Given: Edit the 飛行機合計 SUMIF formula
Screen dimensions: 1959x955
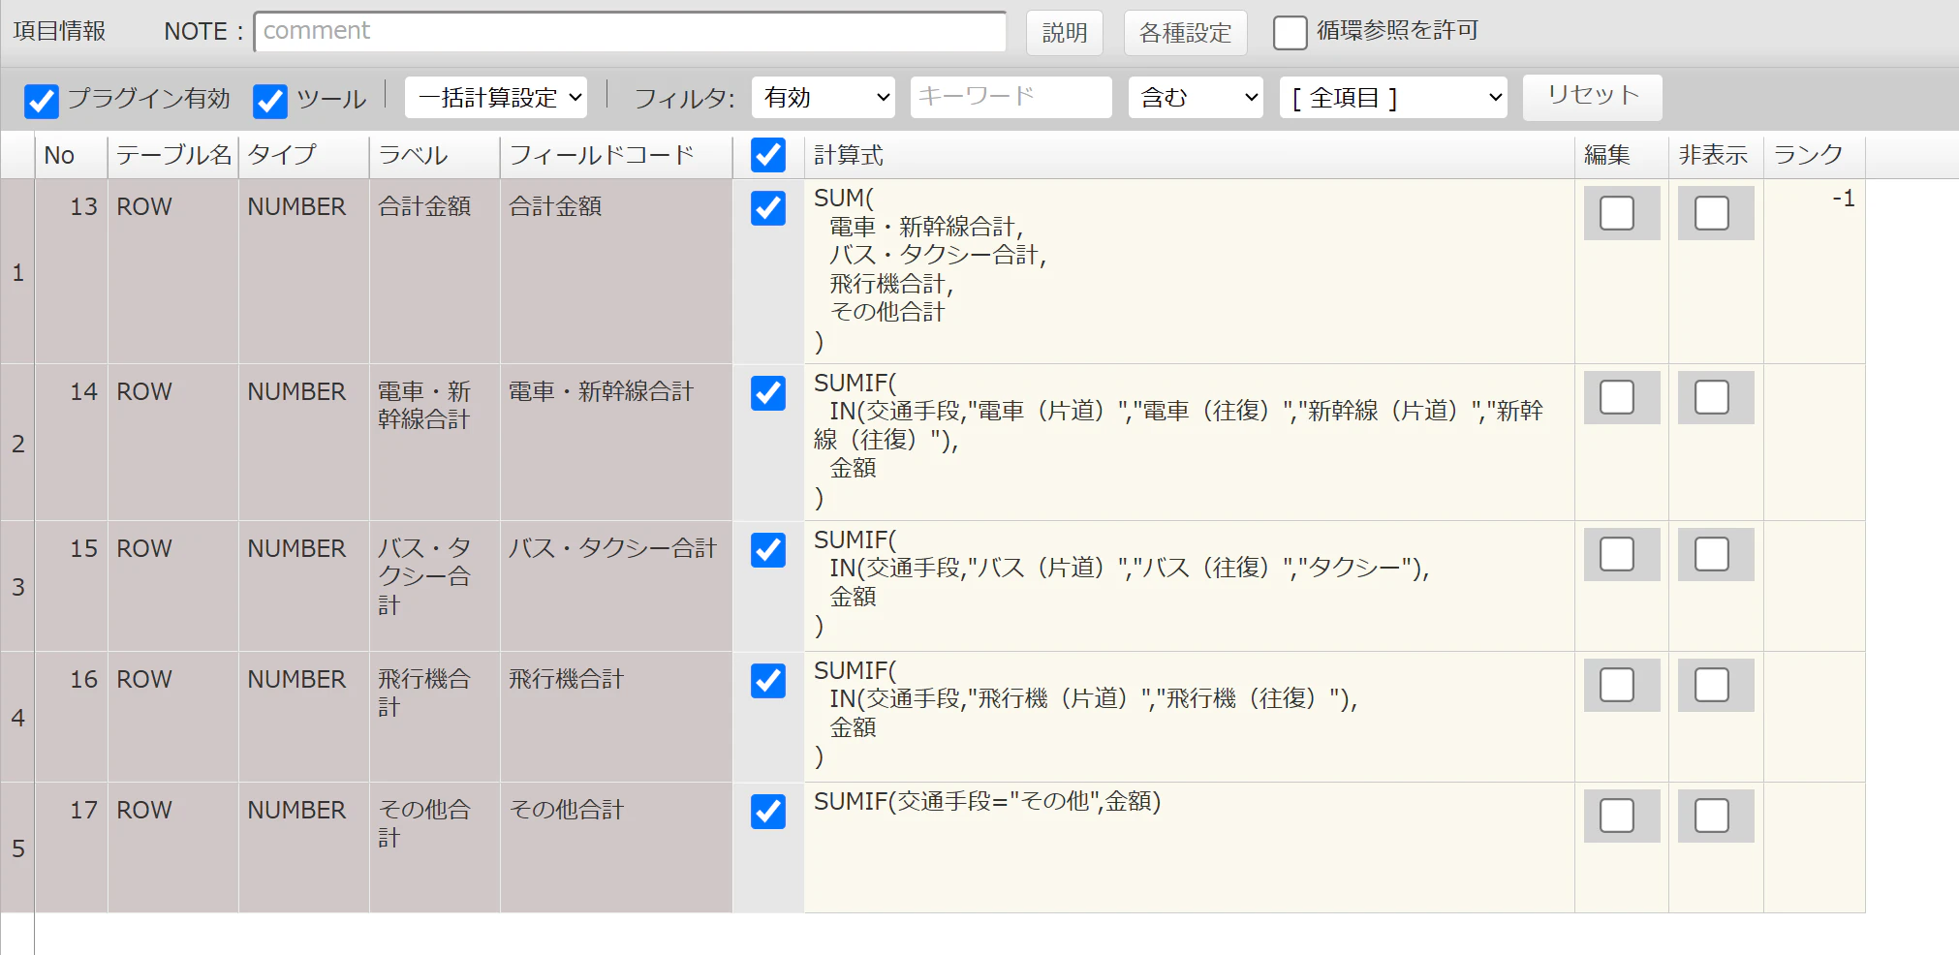Looking at the screenshot, I should [1189, 717].
